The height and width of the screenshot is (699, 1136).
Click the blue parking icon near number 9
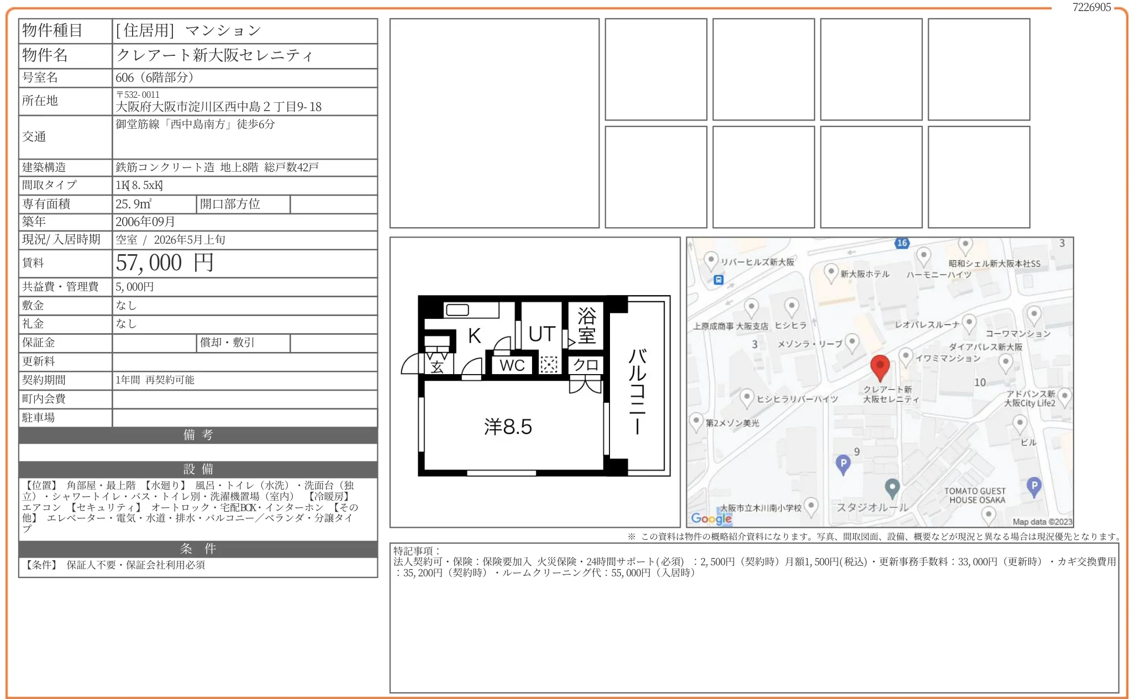click(x=843, y=464)
